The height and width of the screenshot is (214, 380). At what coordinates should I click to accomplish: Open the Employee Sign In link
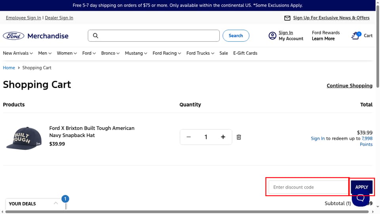tap(23, 18)
